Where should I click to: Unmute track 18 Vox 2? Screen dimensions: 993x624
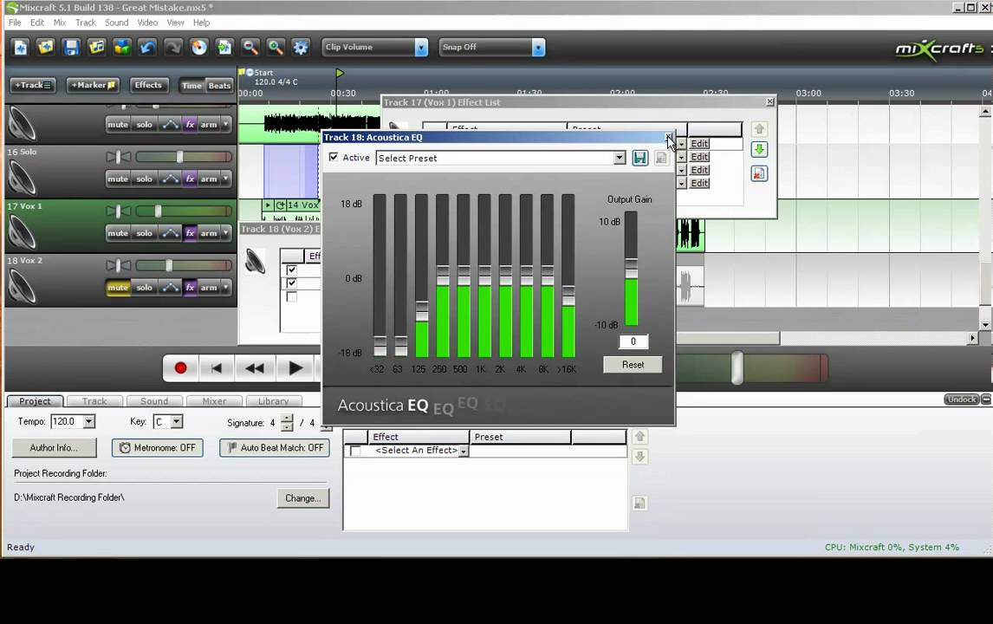(x=118, y=288)
